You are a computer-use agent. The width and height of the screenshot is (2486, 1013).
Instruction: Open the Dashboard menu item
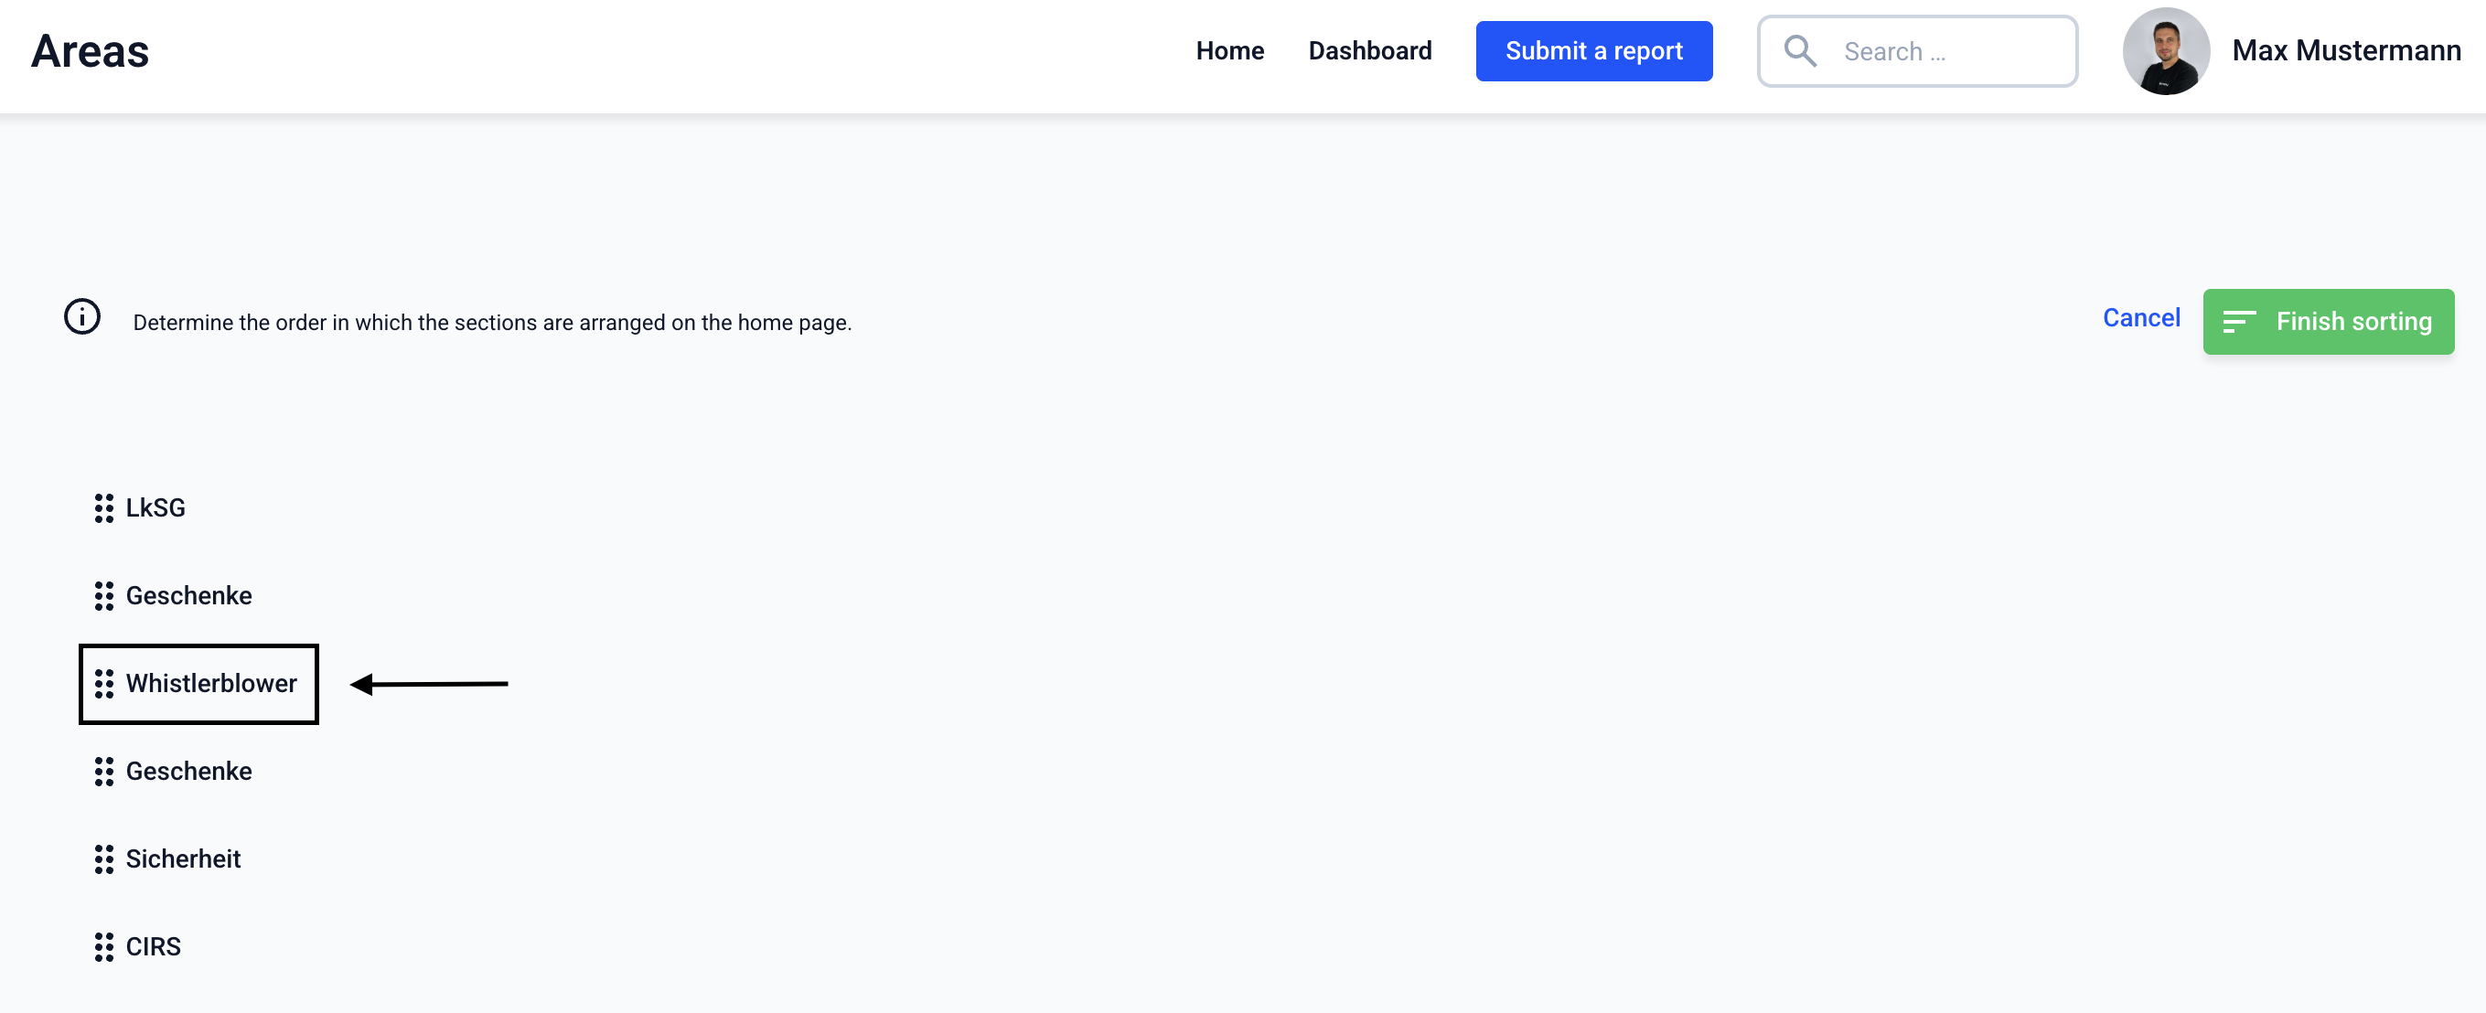click(1369, 51)
